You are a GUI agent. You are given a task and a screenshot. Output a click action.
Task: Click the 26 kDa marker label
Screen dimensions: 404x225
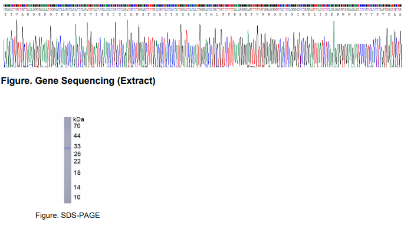[x=77, y=154]
